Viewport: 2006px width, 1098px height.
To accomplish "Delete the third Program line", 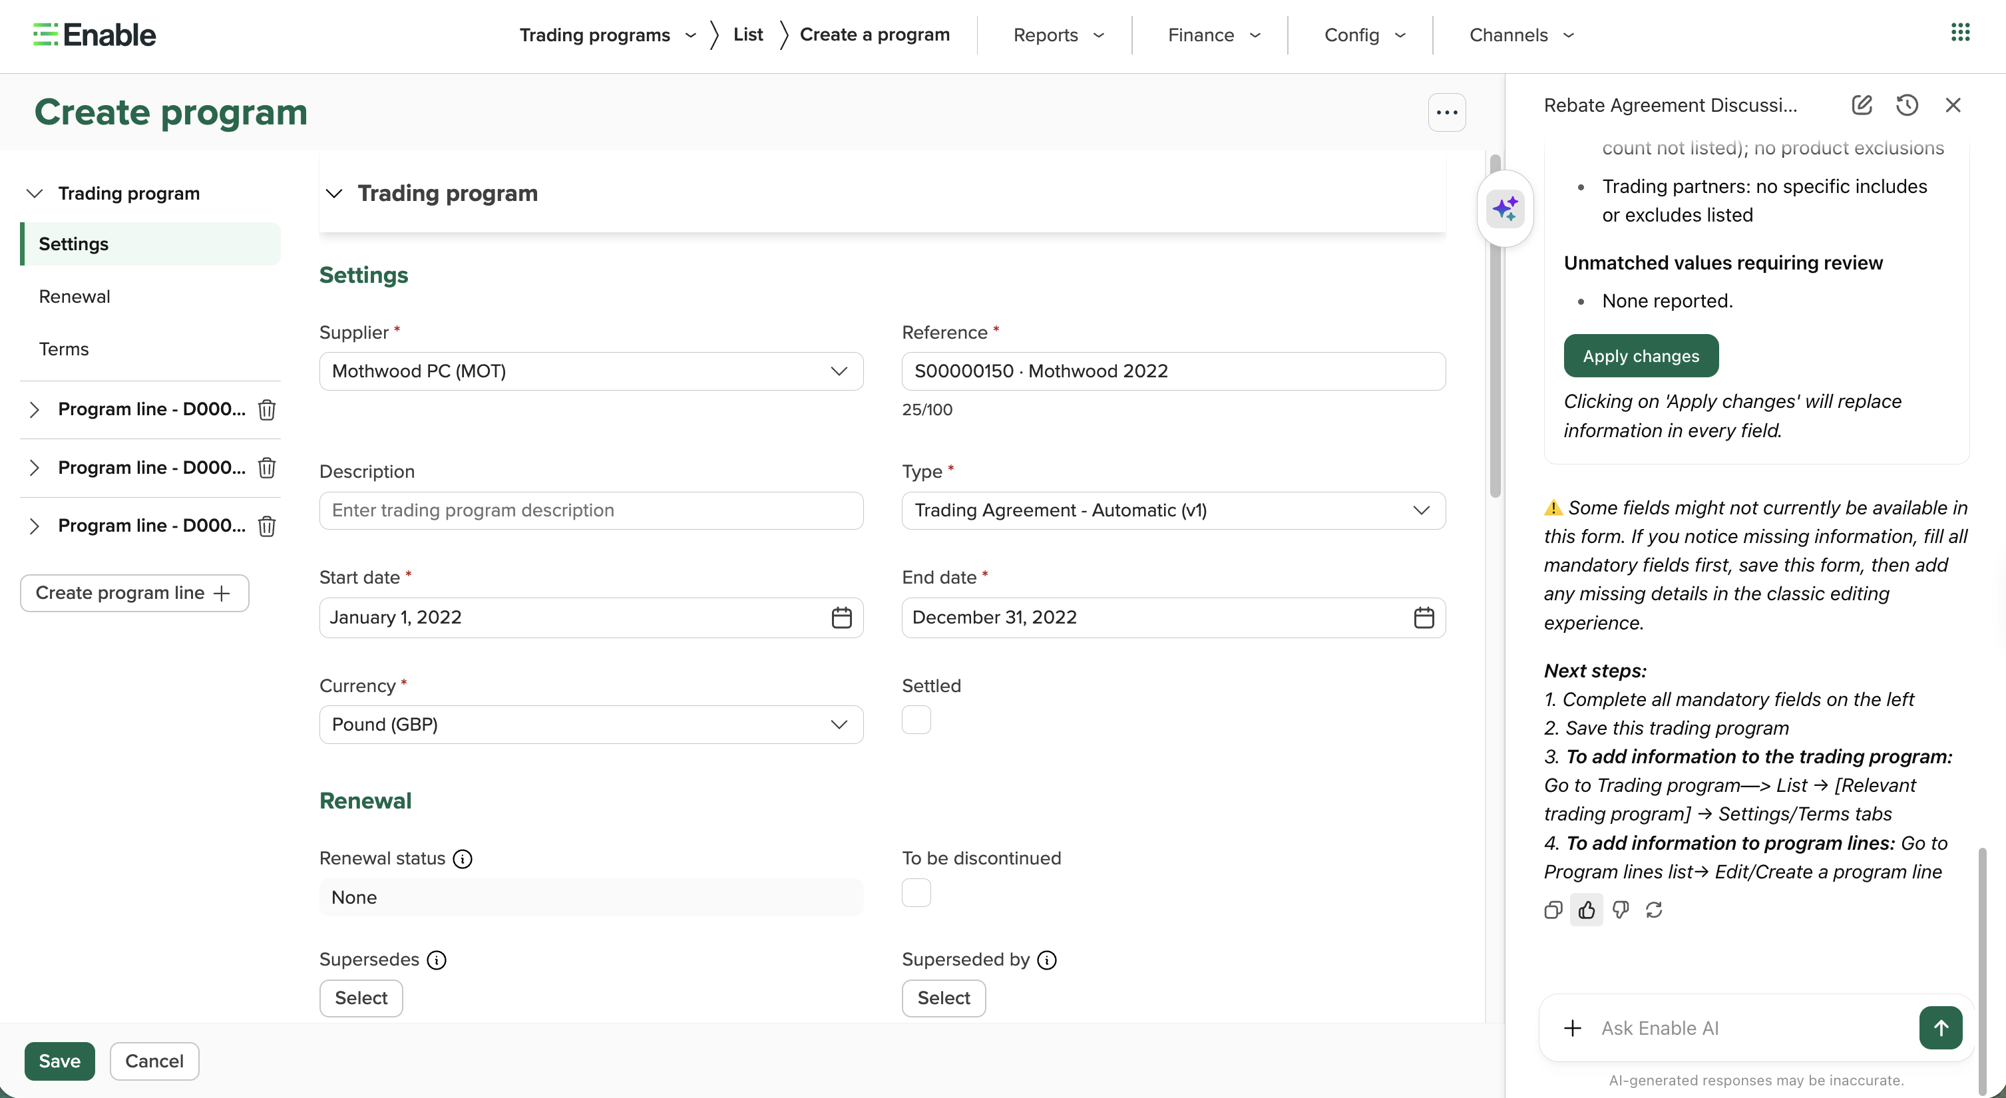I will [x=266, y=526].
